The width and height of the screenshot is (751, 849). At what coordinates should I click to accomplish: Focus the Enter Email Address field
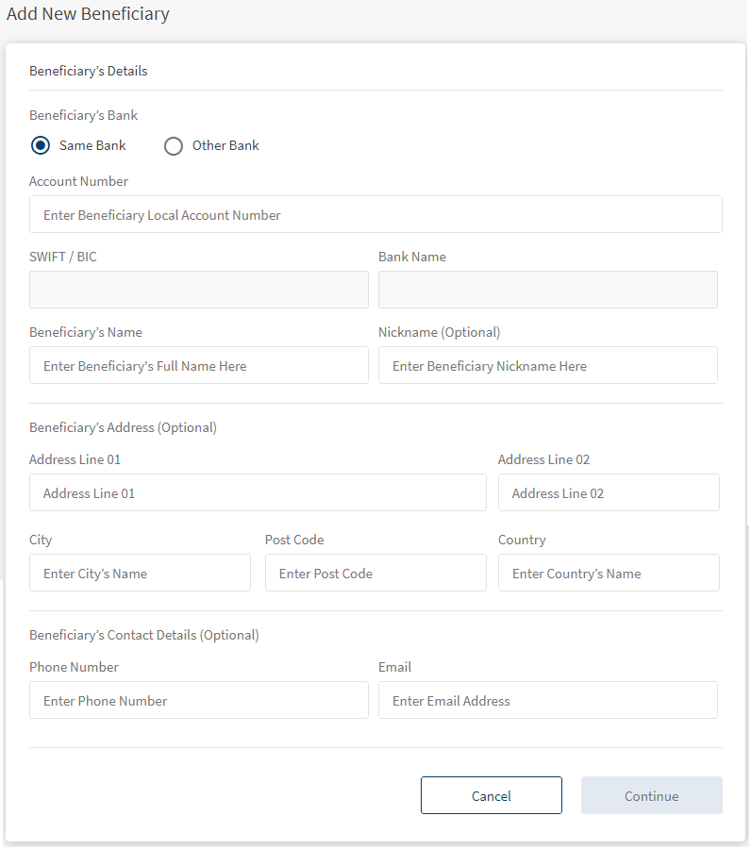(547, 701)
